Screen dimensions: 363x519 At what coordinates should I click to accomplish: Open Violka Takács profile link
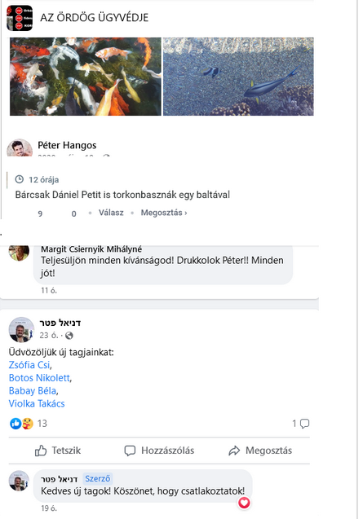(x=37, y=403)
